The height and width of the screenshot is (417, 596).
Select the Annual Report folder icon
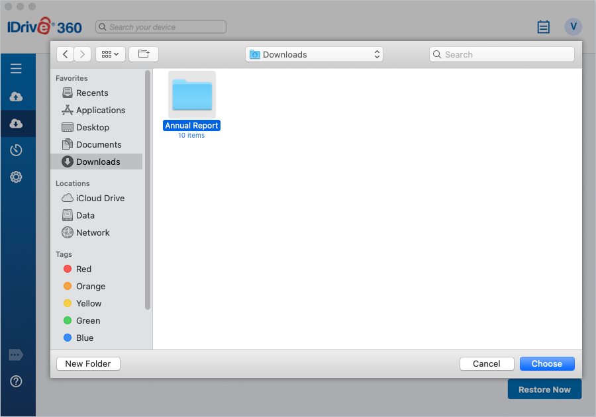192,95
